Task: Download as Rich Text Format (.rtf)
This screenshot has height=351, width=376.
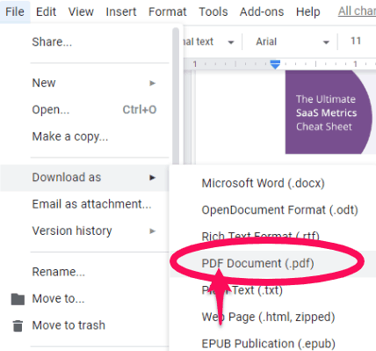Action: (x=273, y=236)
